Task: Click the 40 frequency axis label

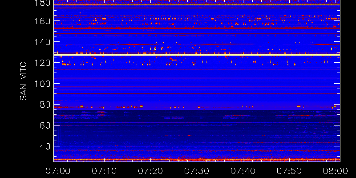Action: 45,146
